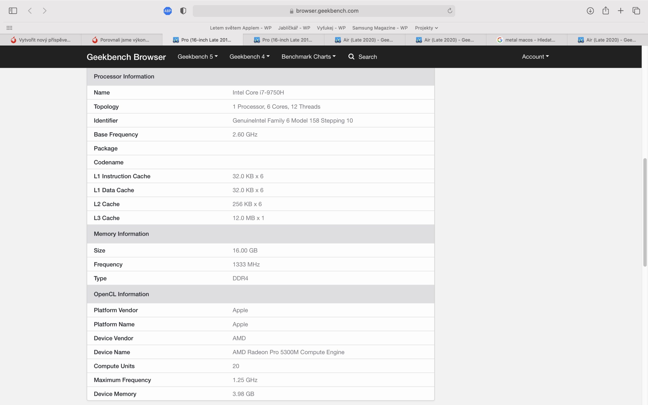Toggle the Safari sidebar icon
The height and width of the screenshot is (405, 648).
pyautogui.click(x=13, y=11)
